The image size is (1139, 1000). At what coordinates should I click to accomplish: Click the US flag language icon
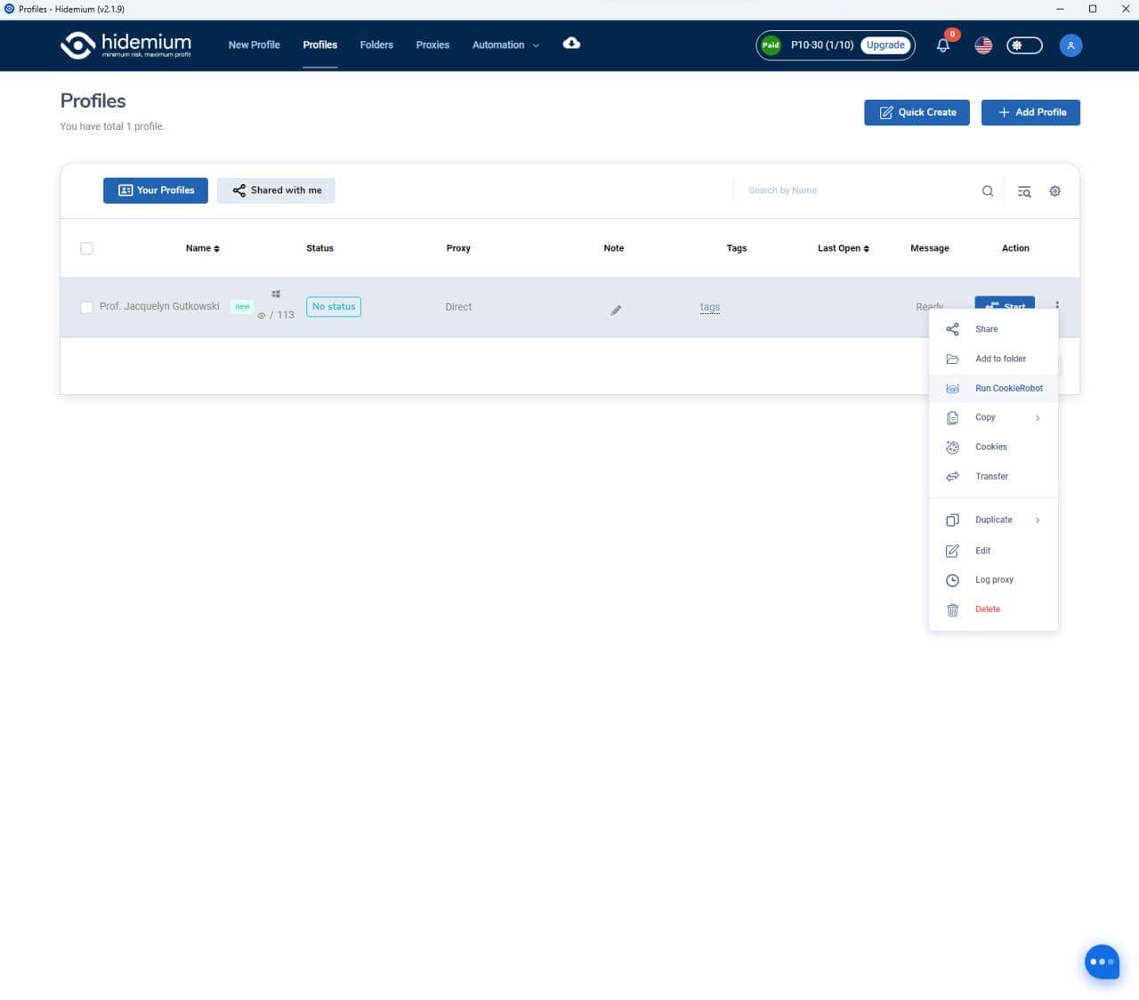(983, 45)
